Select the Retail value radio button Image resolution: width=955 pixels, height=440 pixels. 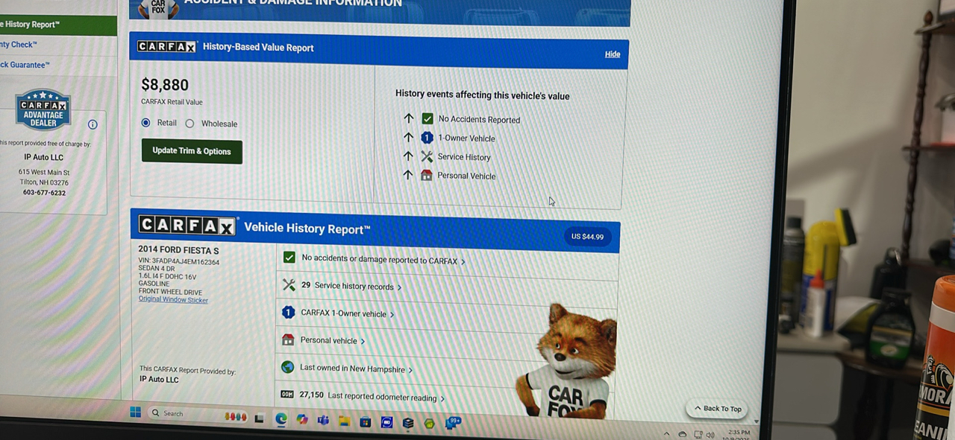click(x=146, y=123)
